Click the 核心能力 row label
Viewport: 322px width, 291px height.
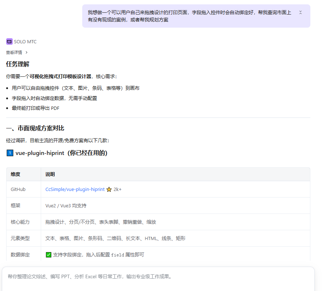click(x=20, y=222)
